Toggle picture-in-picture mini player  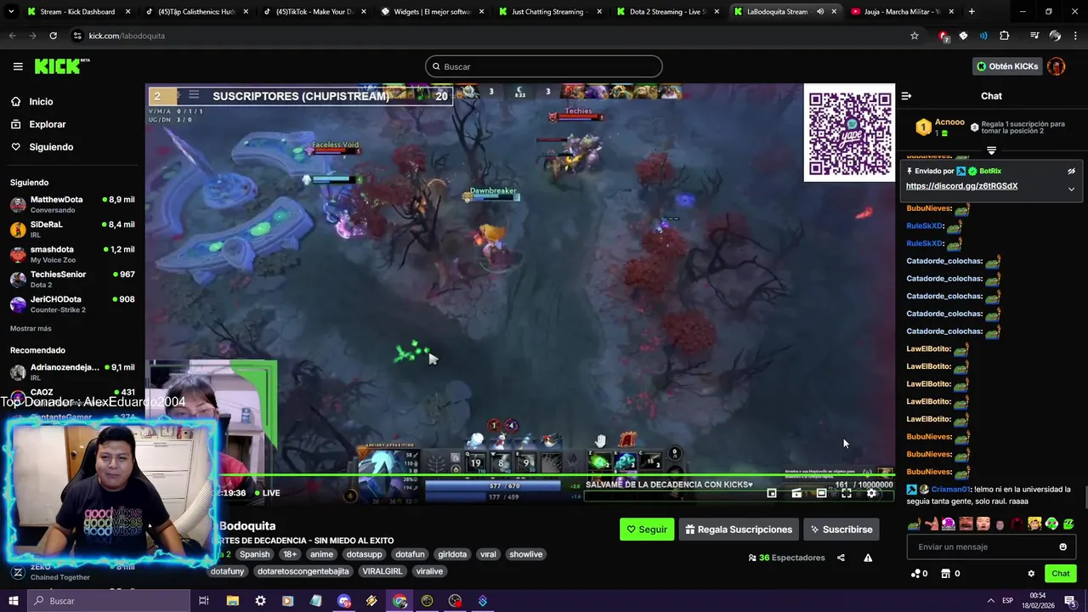(x=772, y=493)
